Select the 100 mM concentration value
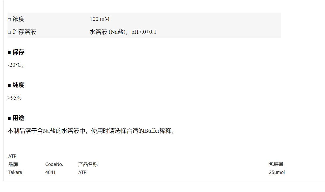This screenshot has height=192, width=325. [x=100, y=19]
